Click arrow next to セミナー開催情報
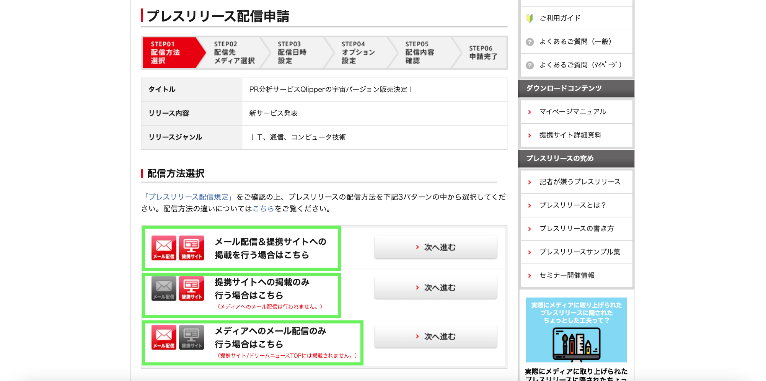The width and height of the screenshot is (766, 381). (x=530, y=276)
